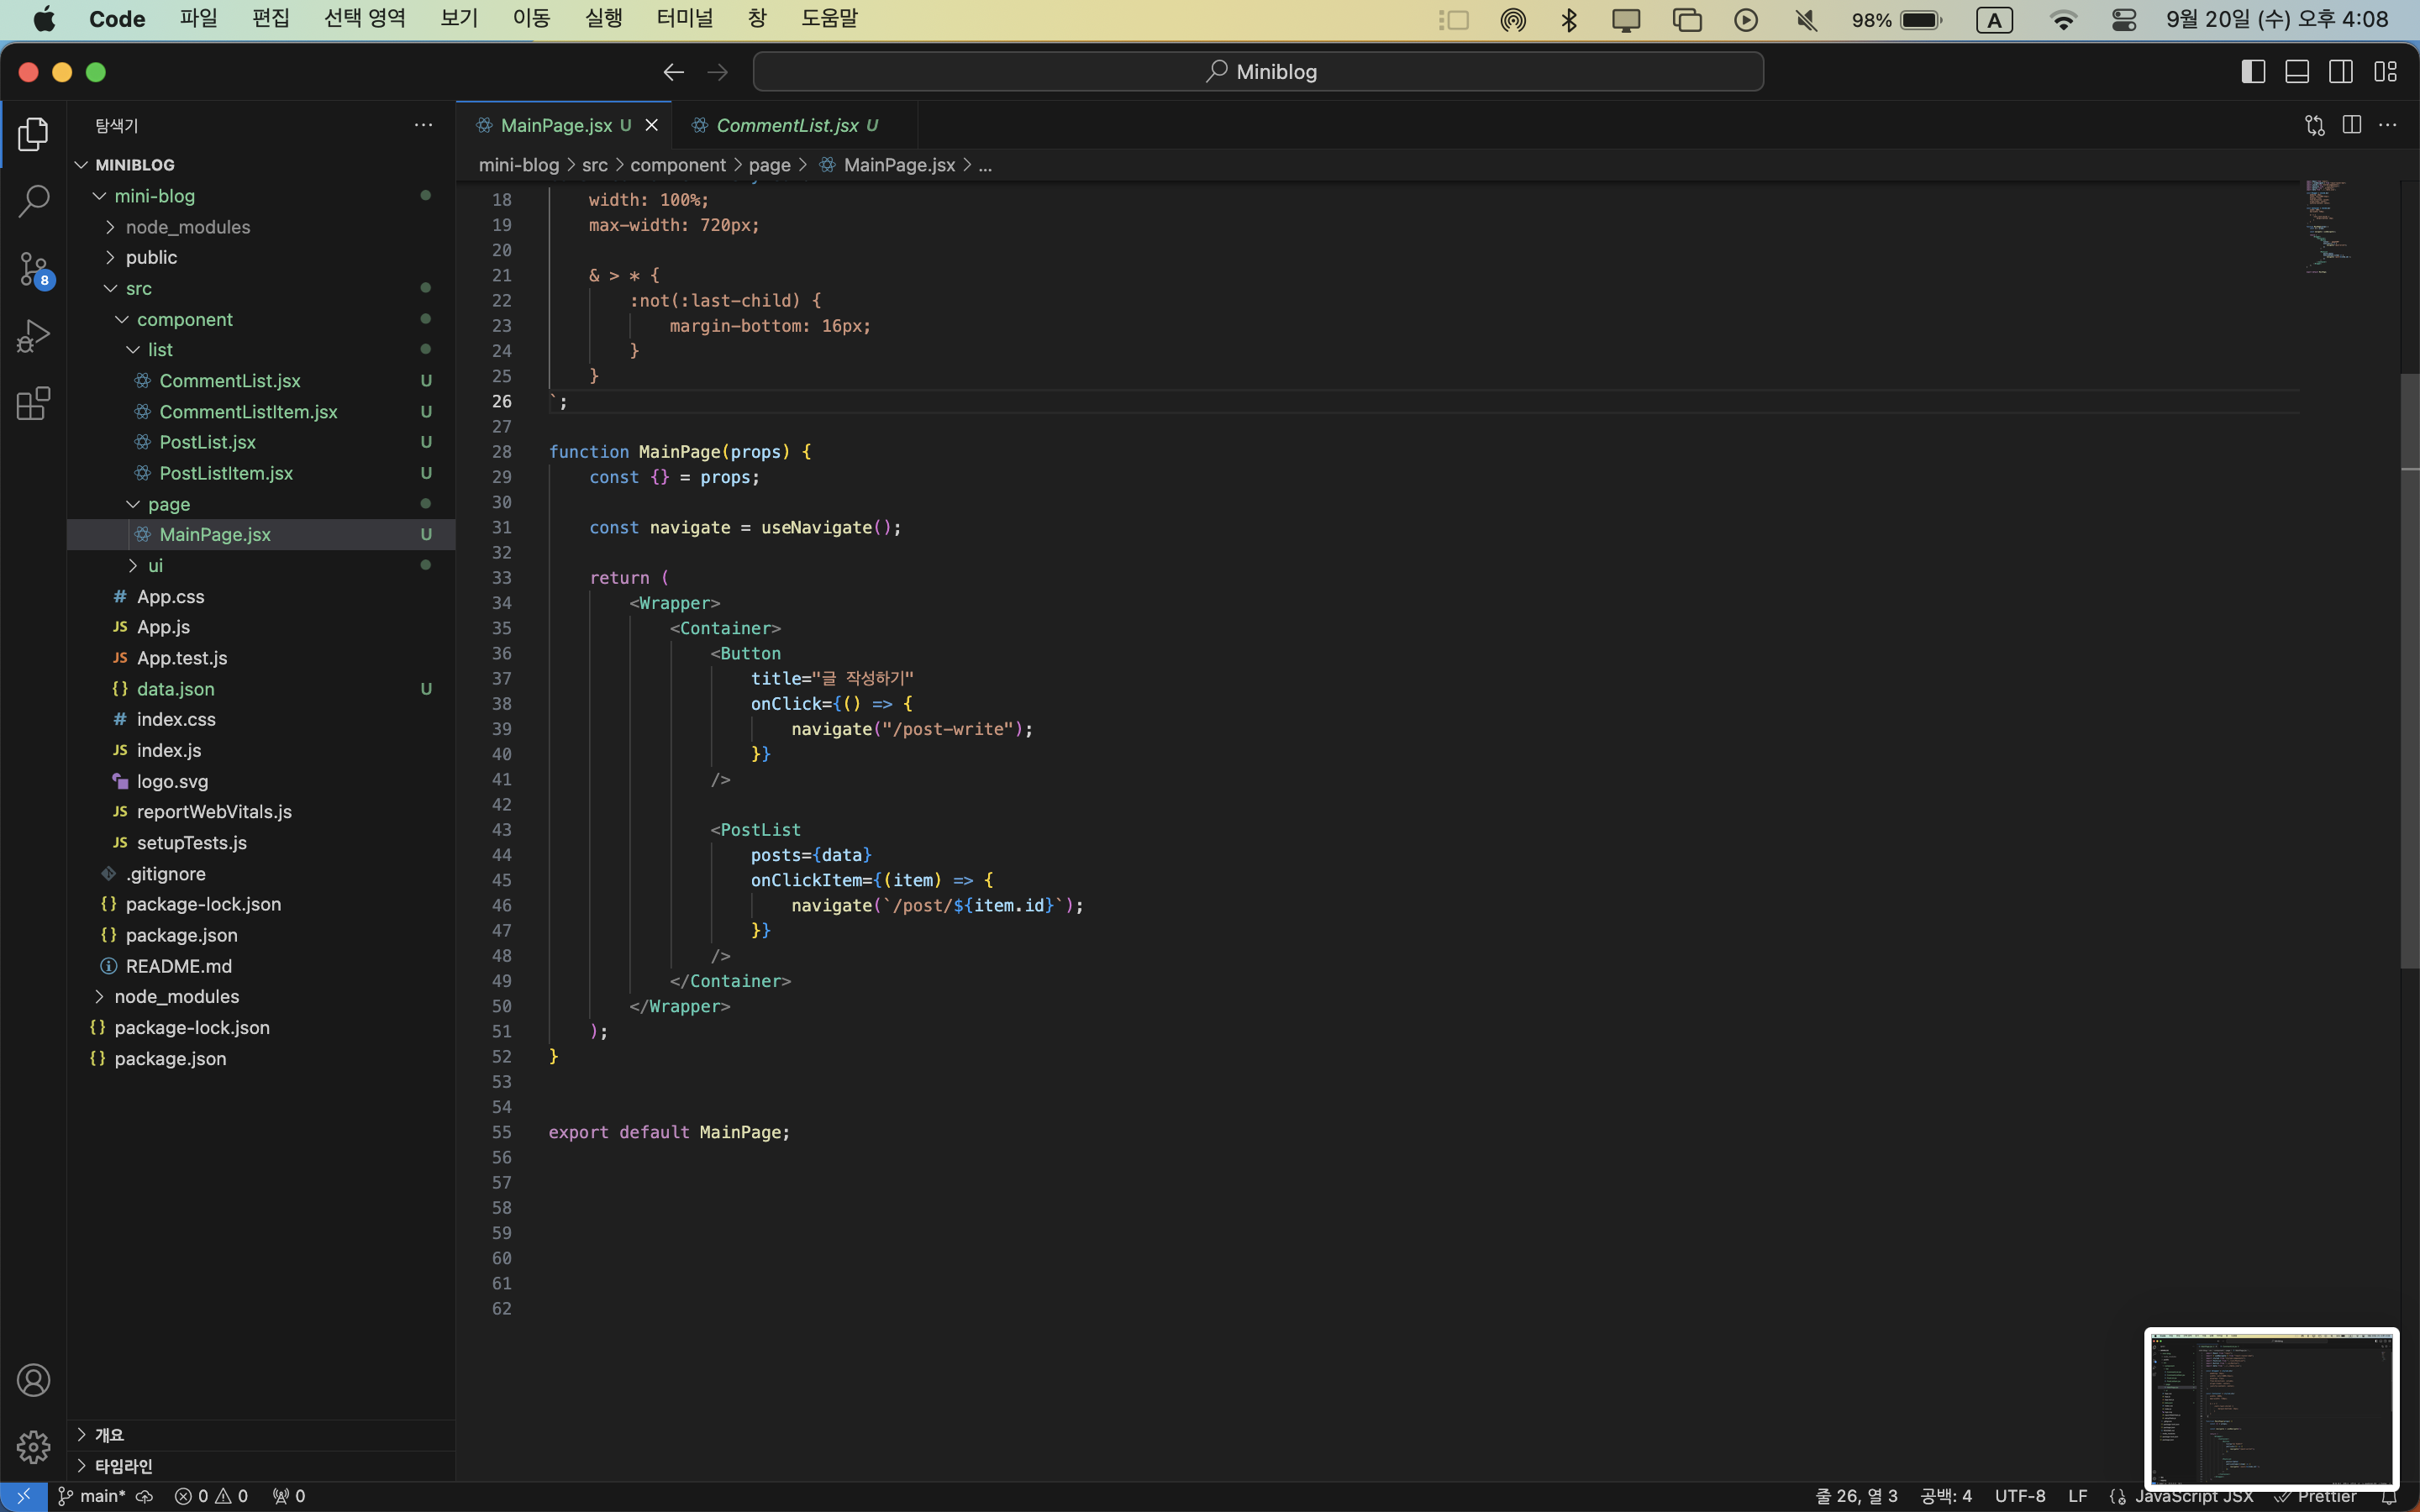2420x1512 pixels.
Task: Click the JavaScript JSX language mode button
Action: tap(2193, 1496)
